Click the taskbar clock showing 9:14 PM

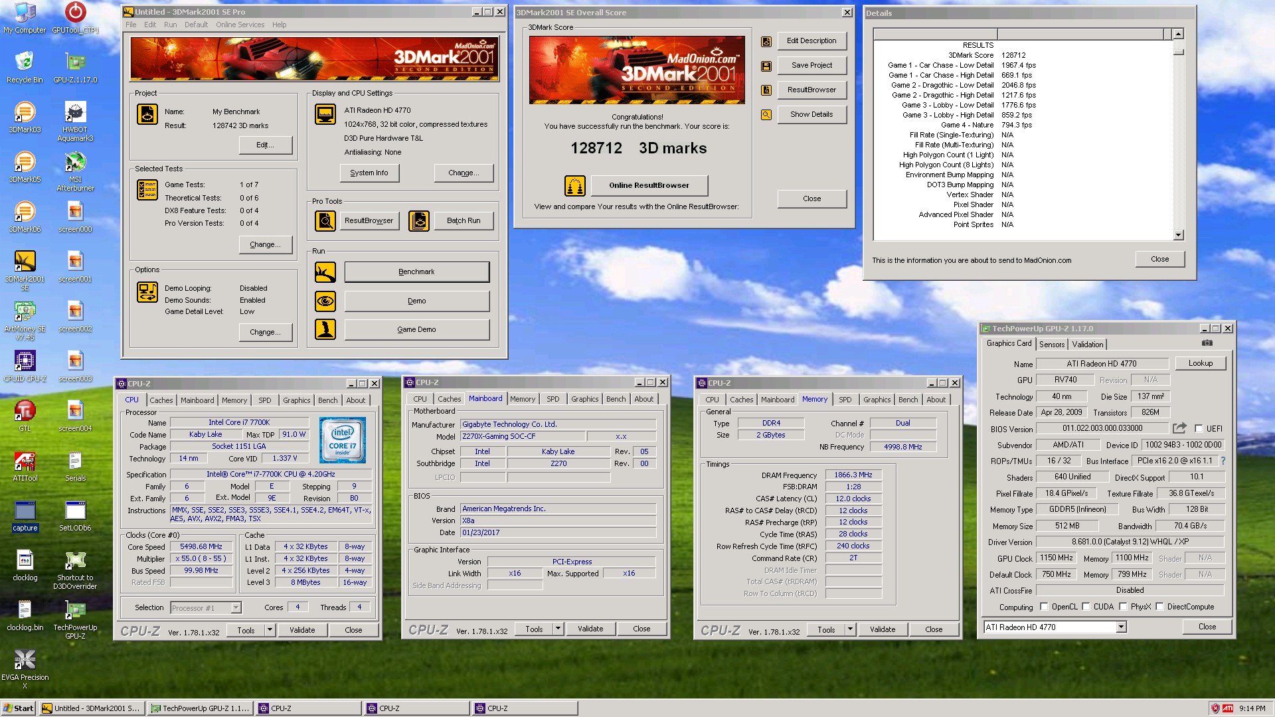[x=1252, y=708]
